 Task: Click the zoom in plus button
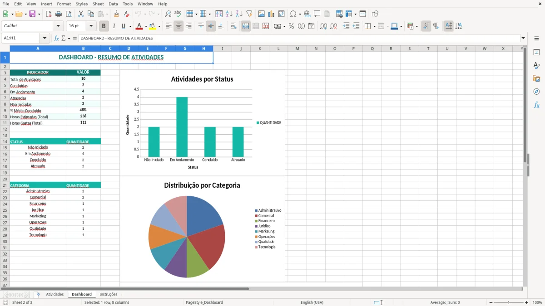[x=526, y=302]
